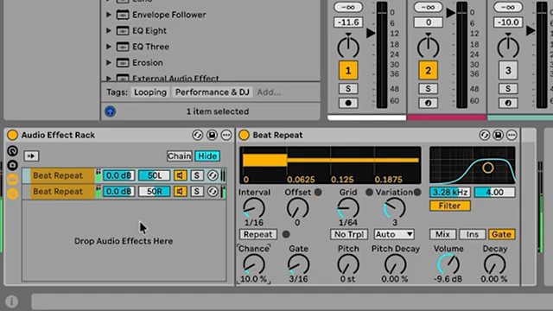Screen dimensions: 553x311
Task: Mute the first Beat Repeat chain (50L)
Action: tap(181, 175)
